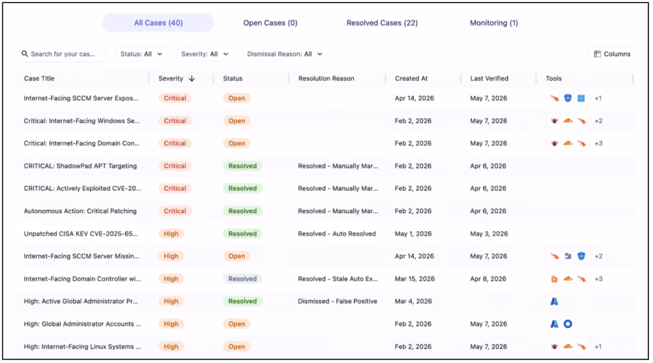
Task: Click purple lotus icon in Internet-Facing Windows Se row
Action: coord(554,121)
